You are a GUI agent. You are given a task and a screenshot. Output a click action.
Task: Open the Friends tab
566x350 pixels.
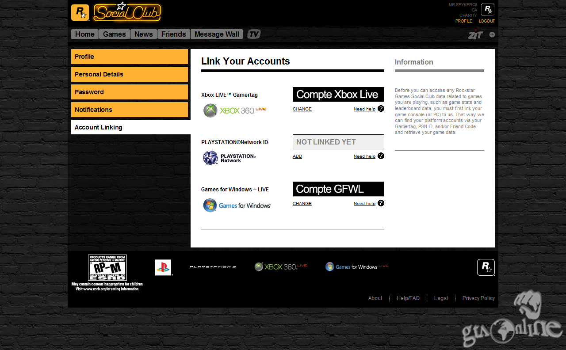174,34
